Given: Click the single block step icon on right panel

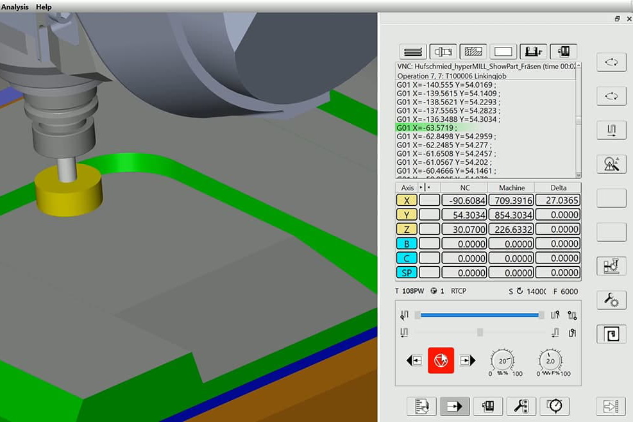Looking at the screenshot, I should pos(611,130).
